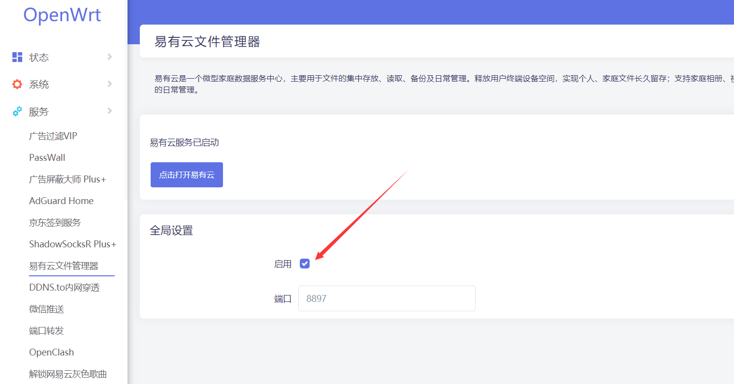Select DDNS.to内网穿透 menu entry
Image resolution: width=734 pixels, height=384 pixels.
[64, 288]
